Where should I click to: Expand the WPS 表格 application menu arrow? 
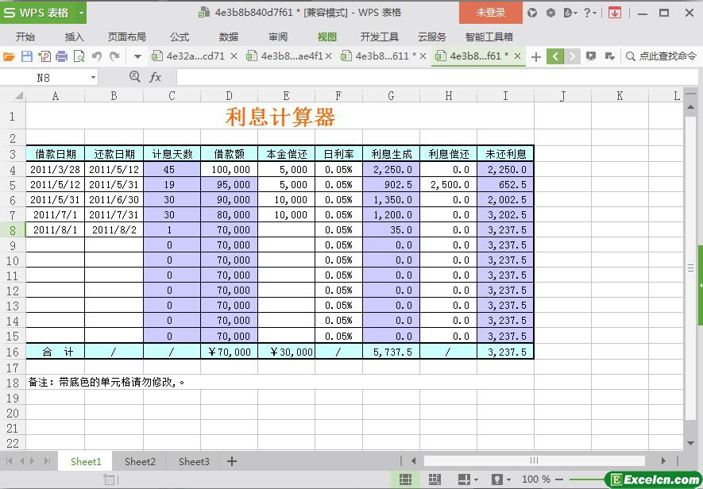[81, 13]
